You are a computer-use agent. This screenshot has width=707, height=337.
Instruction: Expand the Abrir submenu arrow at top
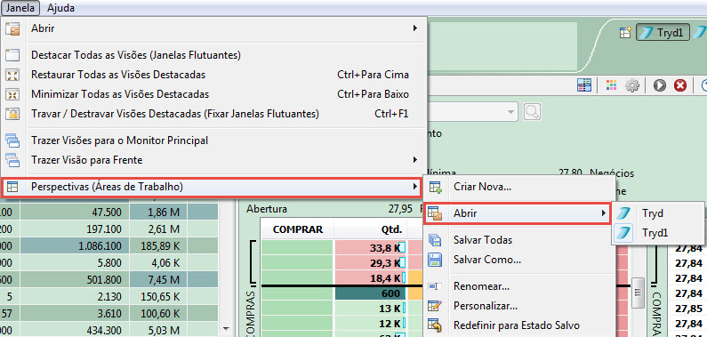pos(414,28)
